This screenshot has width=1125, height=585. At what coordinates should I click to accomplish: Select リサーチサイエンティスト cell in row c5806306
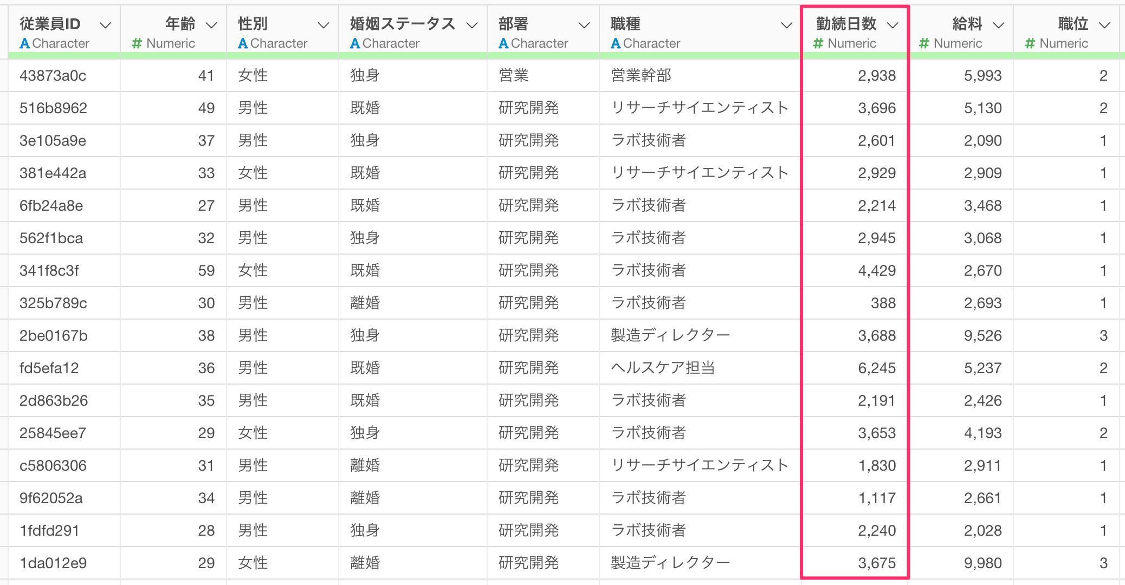700,466
